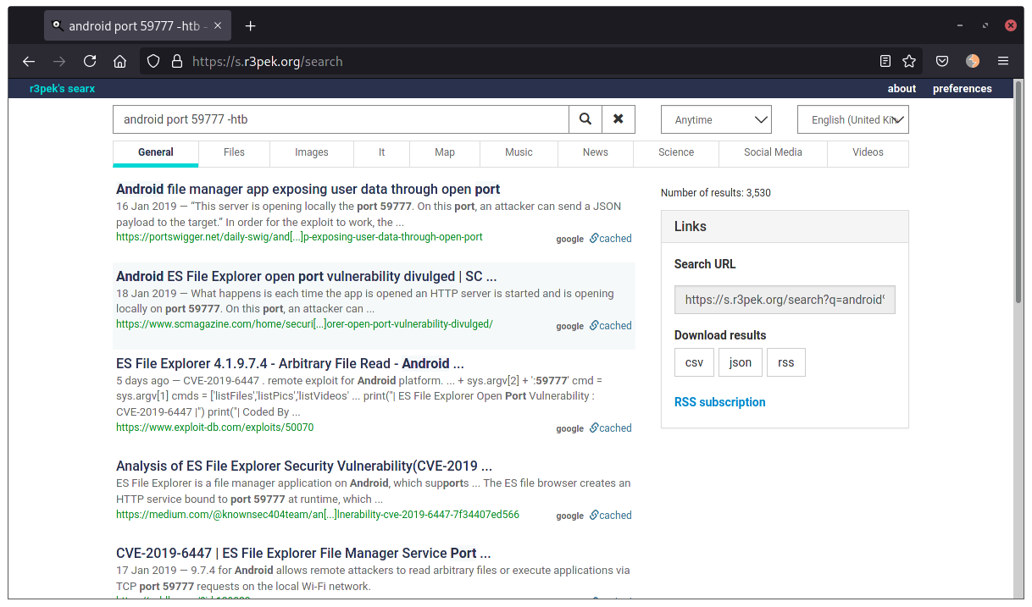Open reader view from the address bar
The image size is (1032, 607).
(x=885, y=61)
